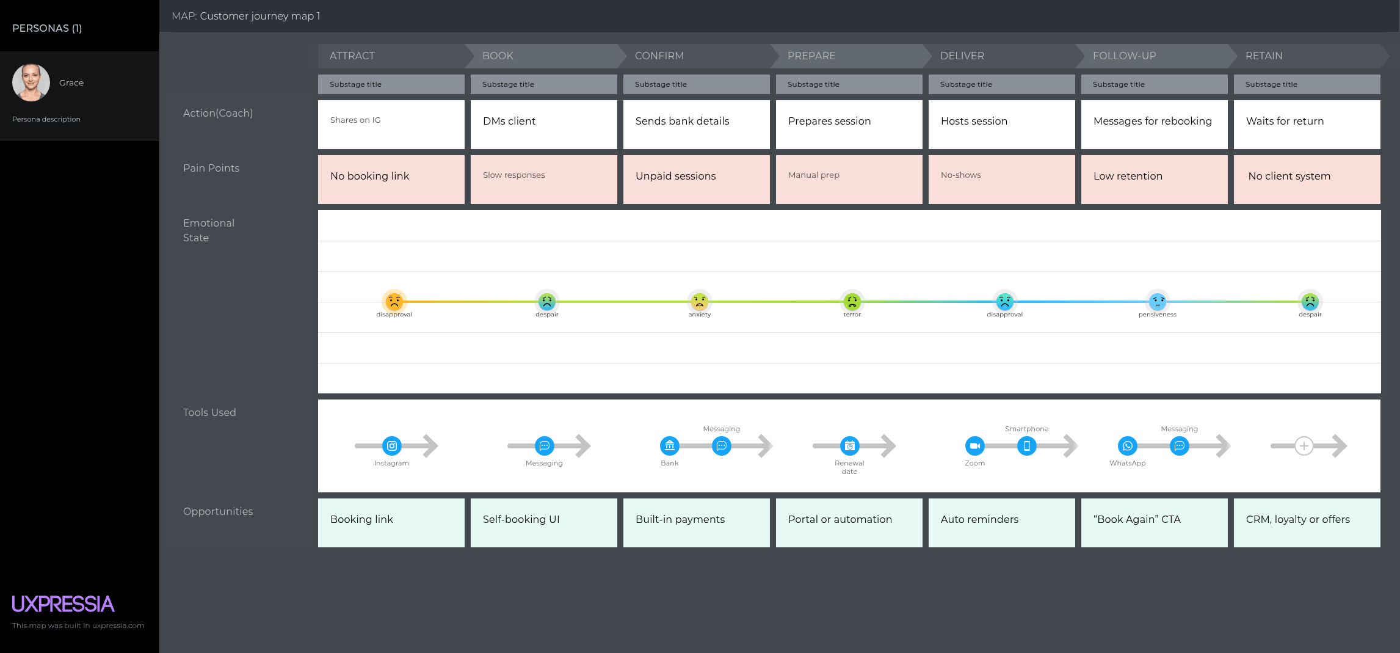Select the Messaging icon in CONFIRM stage

722,446
